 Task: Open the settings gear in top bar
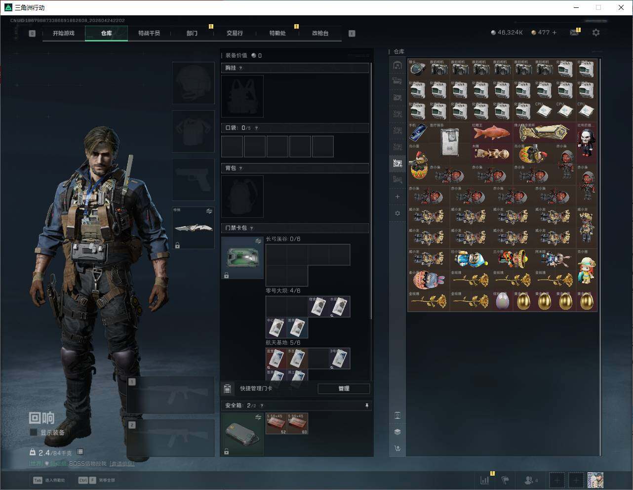coord(596,33)
